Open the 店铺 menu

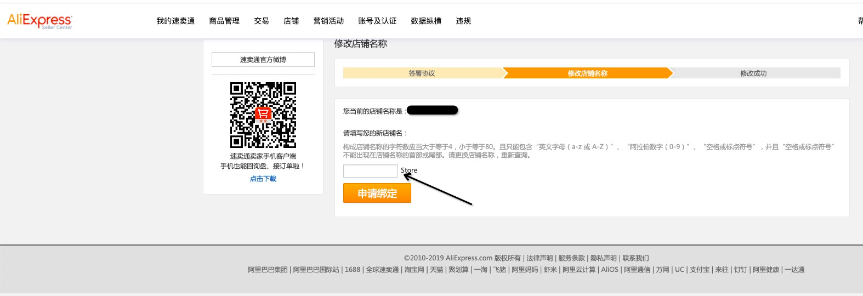coord(291,21)
